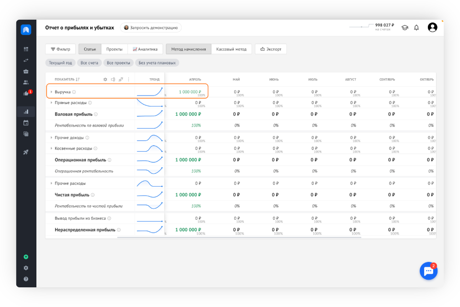Click the Тренд column header
This screenshot has width=460, height=307.
point(155,80)
